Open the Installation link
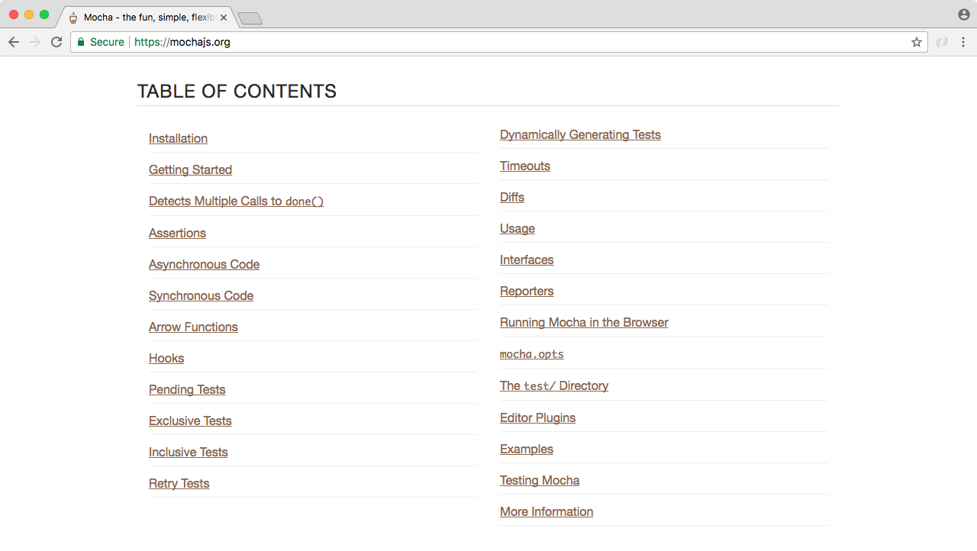The height and width of the screenshot is (551, 977). [x=178, y=138]
